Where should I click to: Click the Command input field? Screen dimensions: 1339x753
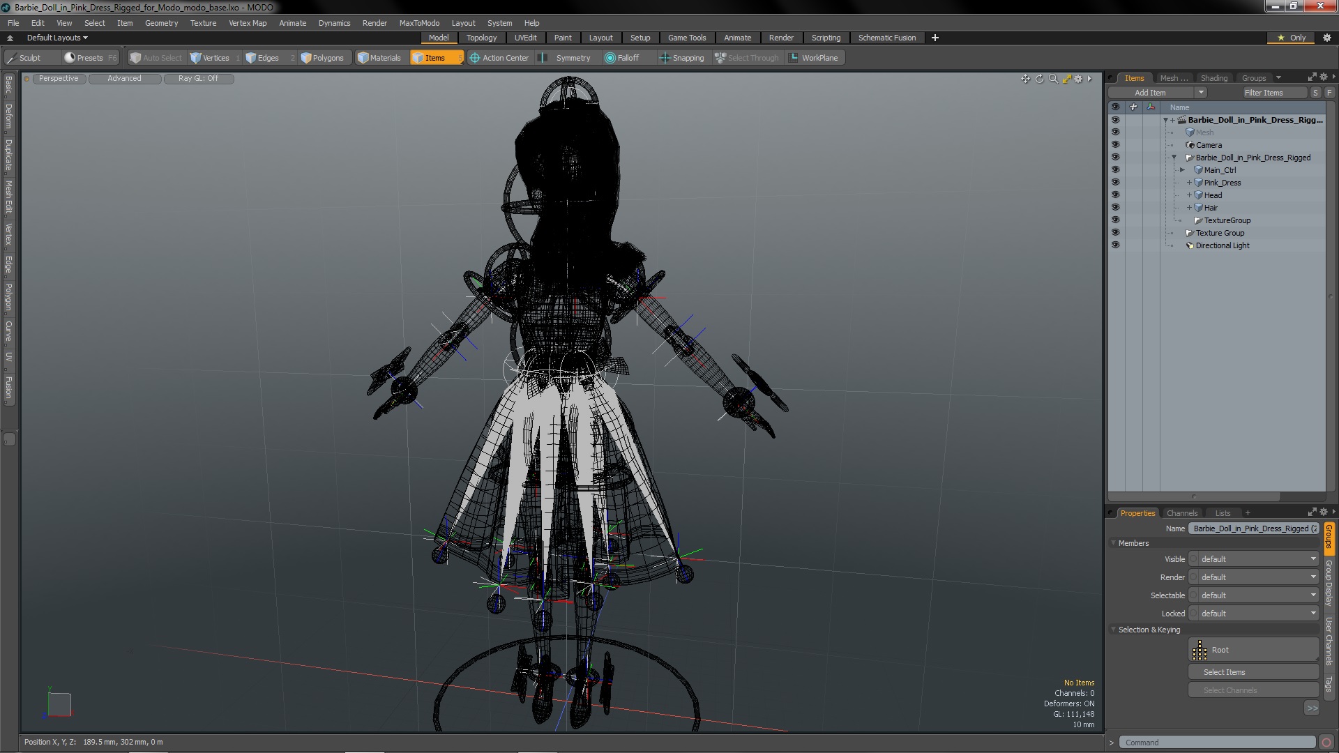pos(1217,743)
